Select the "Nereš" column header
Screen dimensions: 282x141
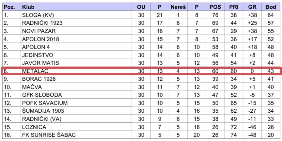pyautogui.click(x=178, y=7)
